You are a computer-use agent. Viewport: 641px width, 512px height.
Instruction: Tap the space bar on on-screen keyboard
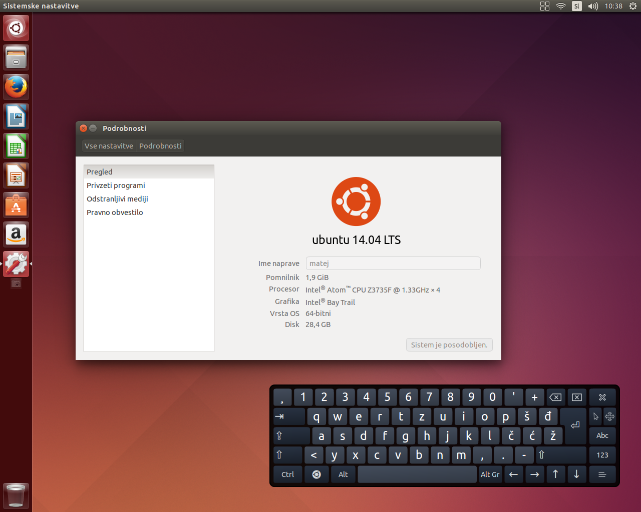point(417,474)
